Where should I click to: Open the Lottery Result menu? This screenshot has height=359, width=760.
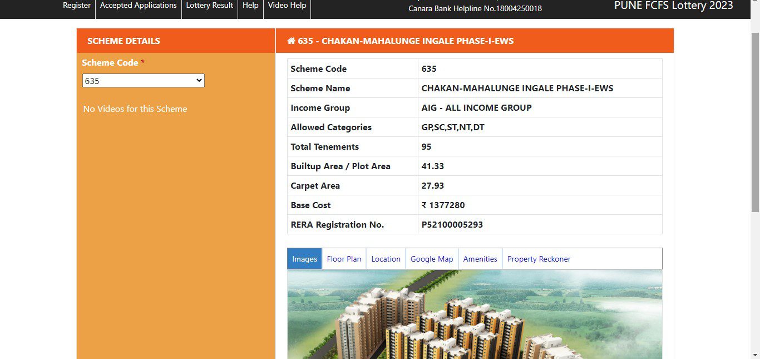click(x=209, y=5)
